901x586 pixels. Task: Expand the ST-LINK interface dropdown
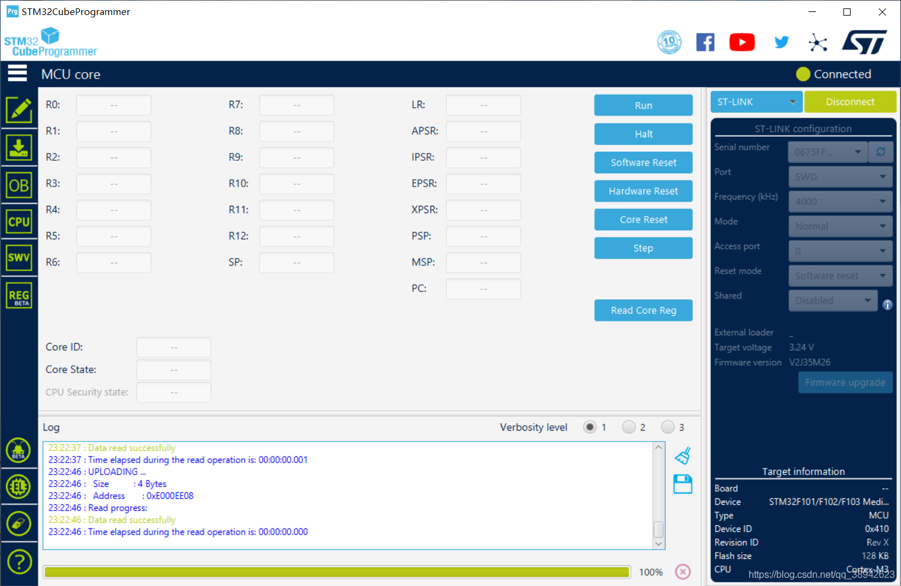pos(756,102)
